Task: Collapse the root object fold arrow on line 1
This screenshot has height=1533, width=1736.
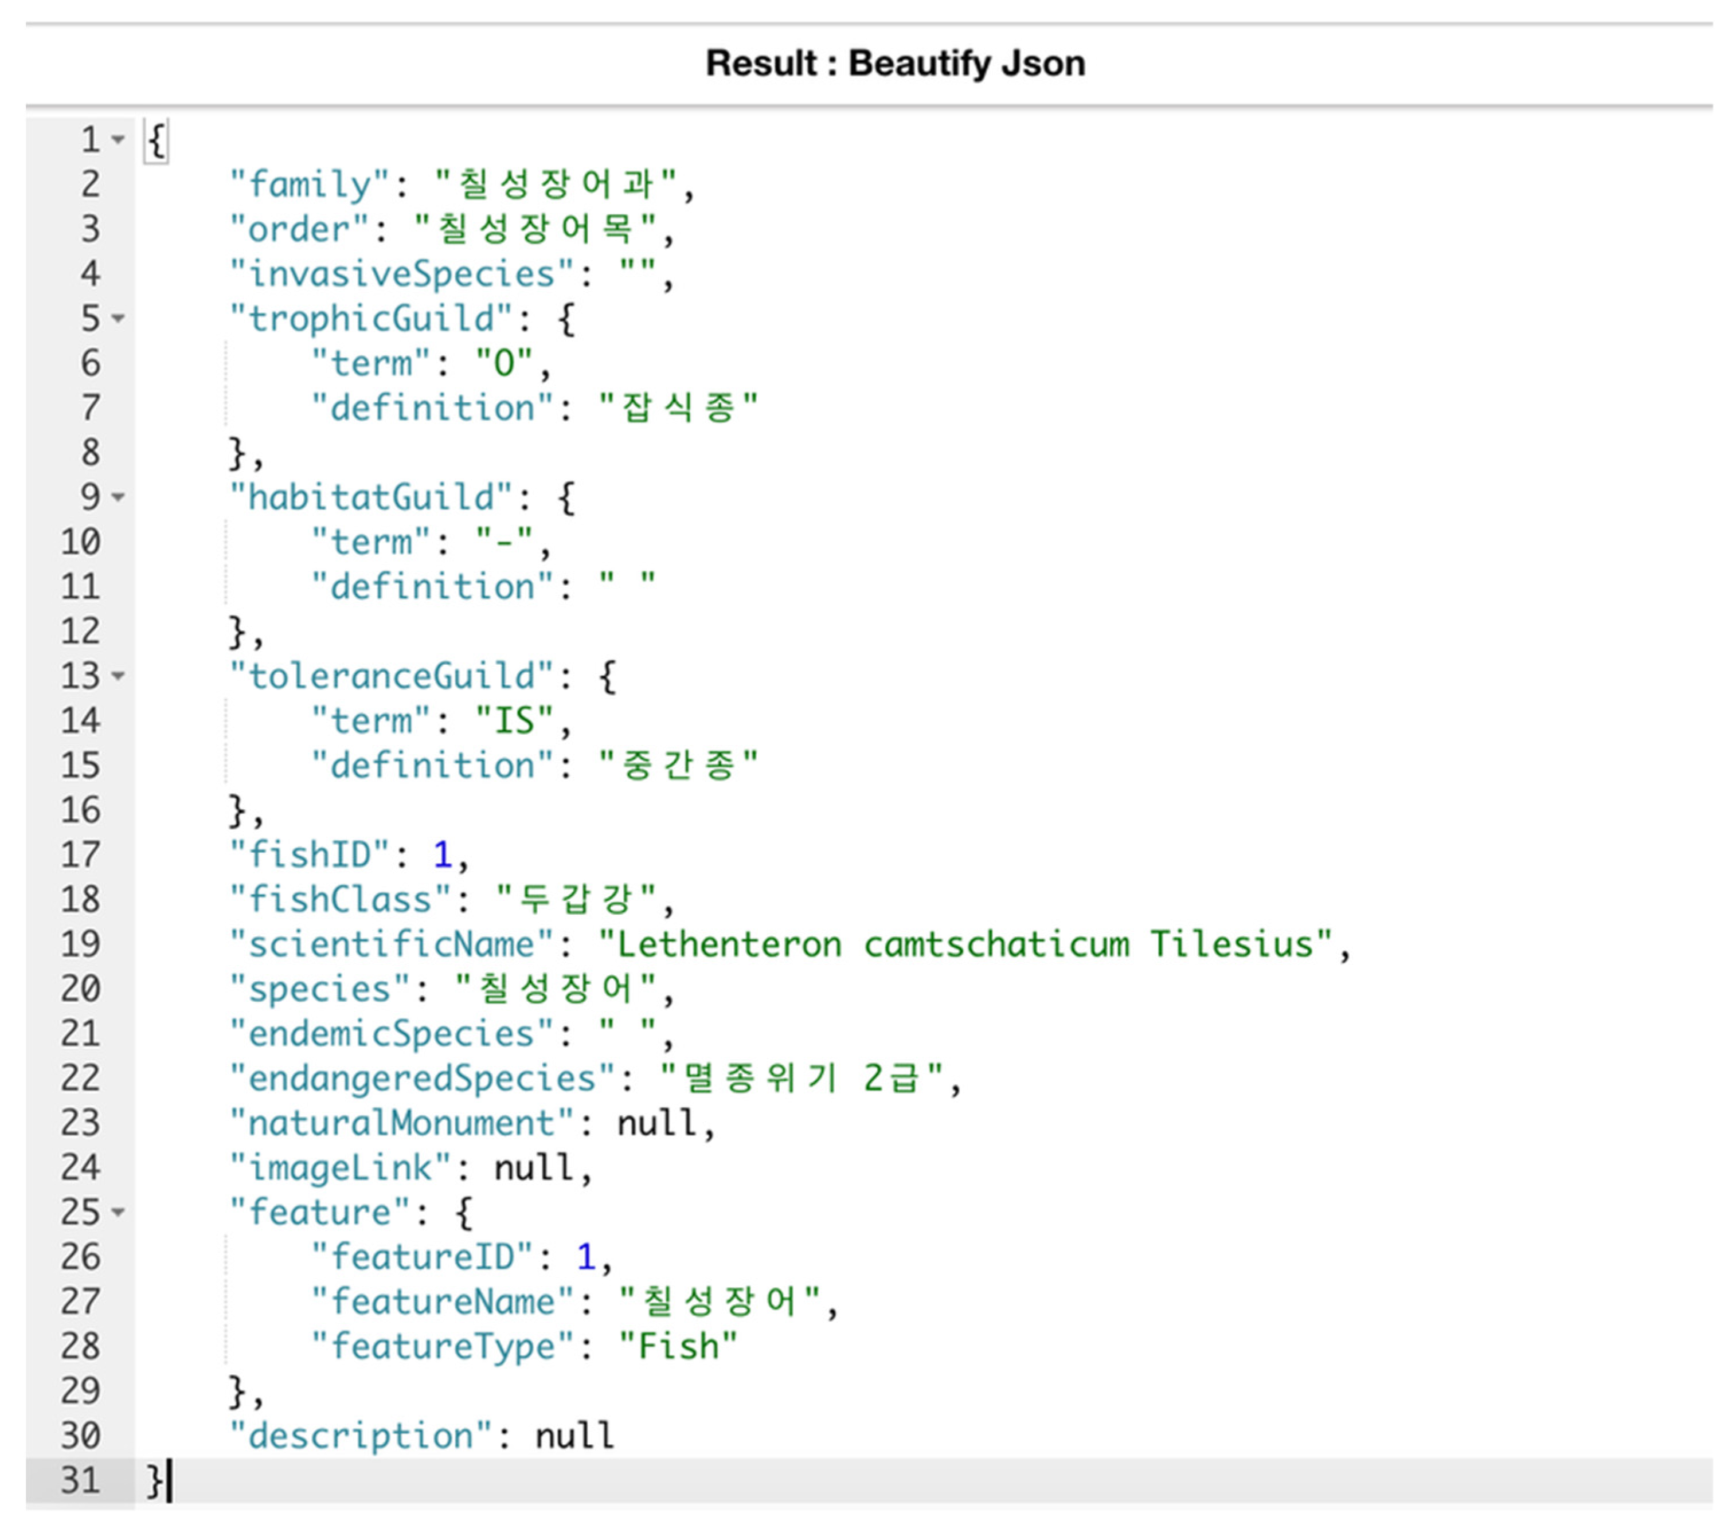Action: (x=118, y=139)
